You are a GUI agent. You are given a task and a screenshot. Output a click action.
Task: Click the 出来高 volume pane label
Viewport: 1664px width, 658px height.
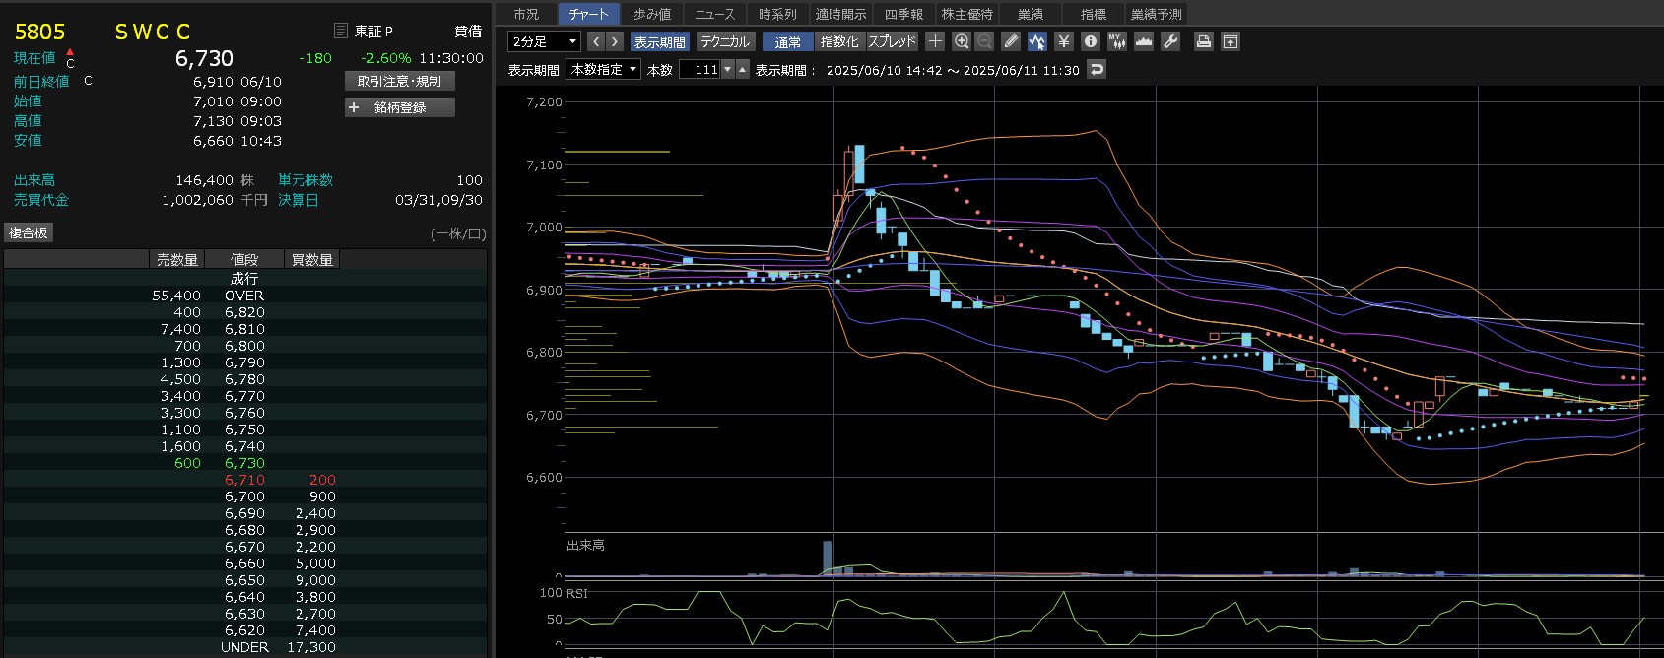click(585, 545)
